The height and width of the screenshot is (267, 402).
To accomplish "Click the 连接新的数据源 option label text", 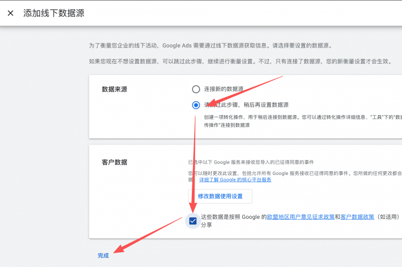I will pos(224,89).
